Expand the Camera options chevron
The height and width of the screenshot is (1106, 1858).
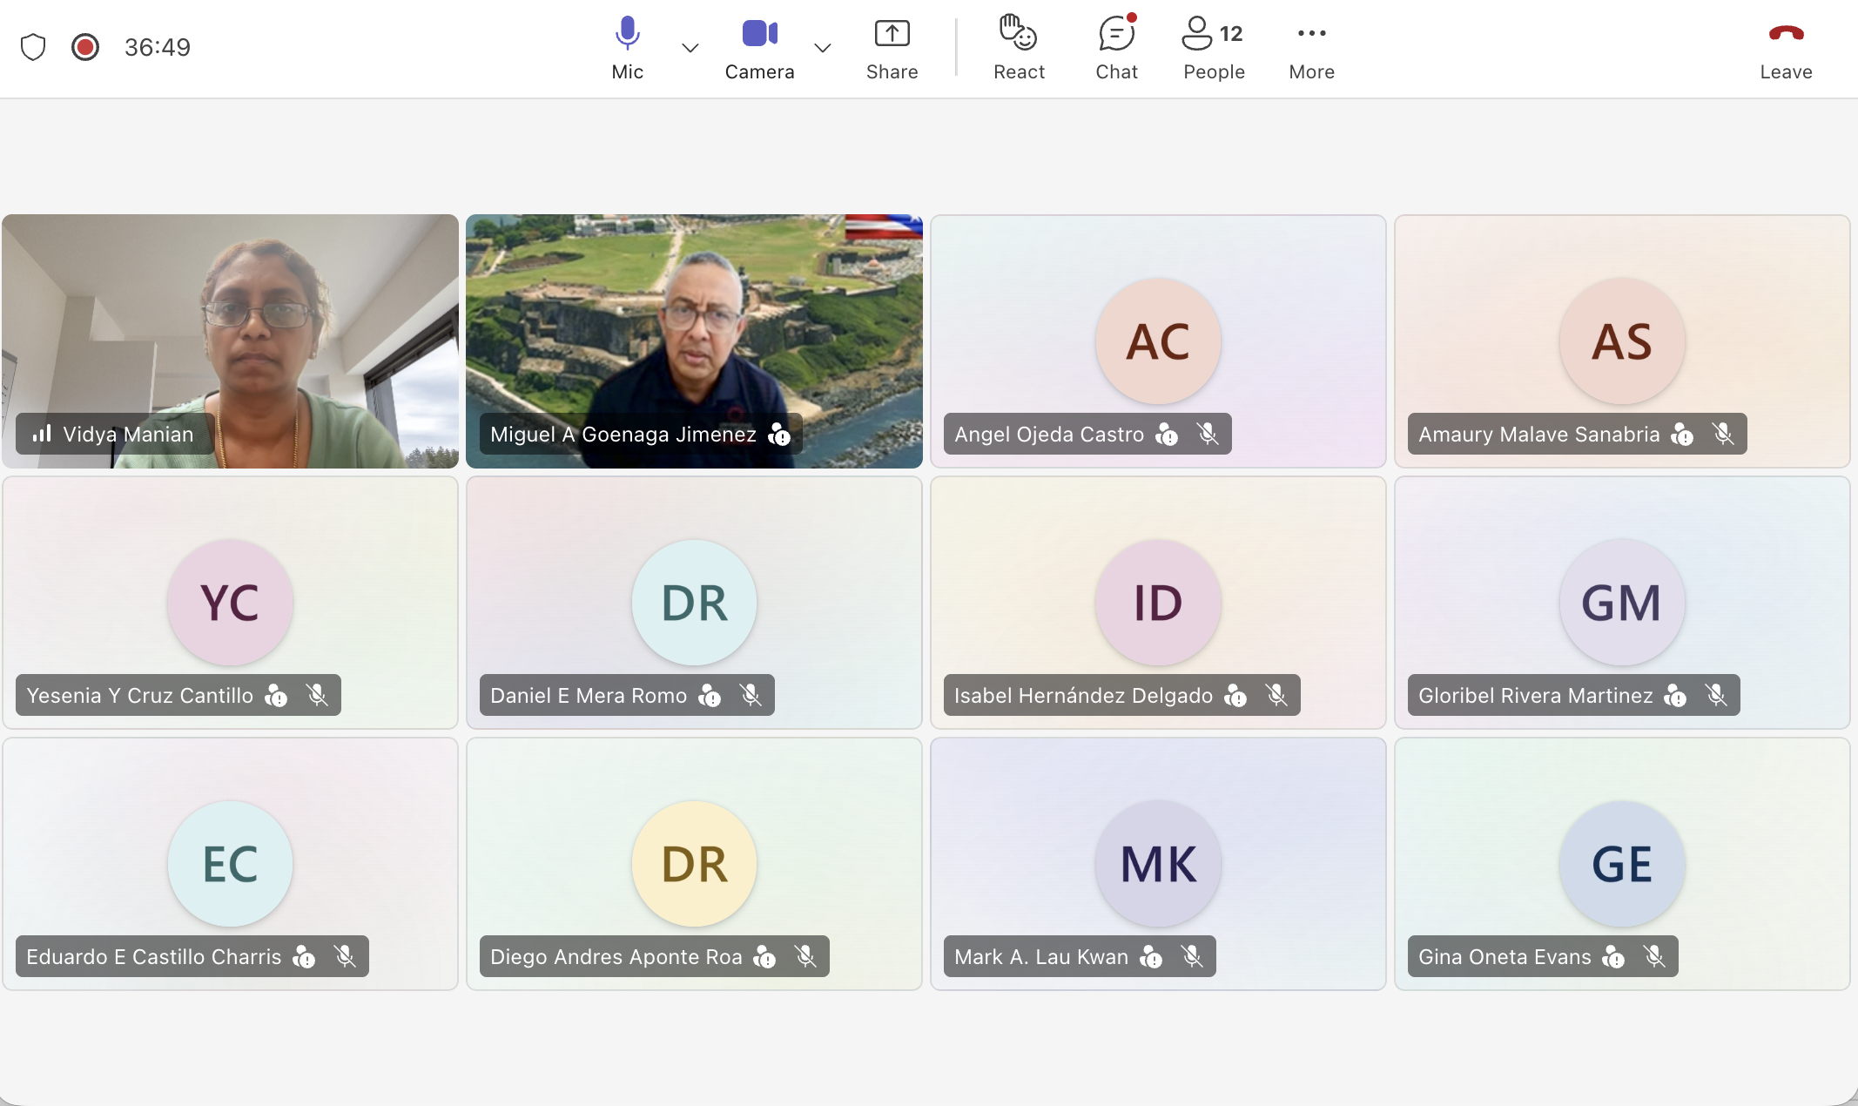pyautogui.click(x=823, y=48)
